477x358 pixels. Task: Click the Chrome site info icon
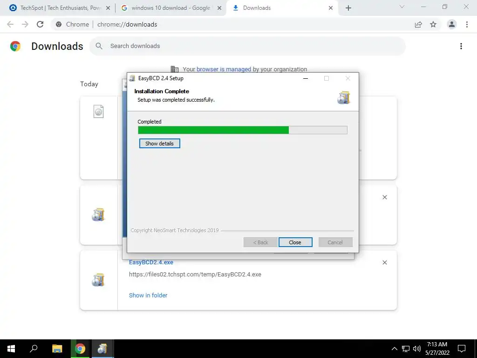(x=59, y=24)
